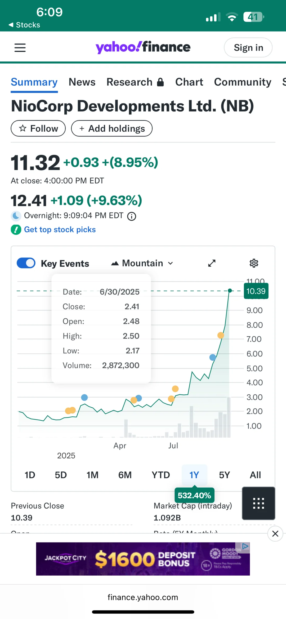This screenshot has width=286, height=619.
Task: Click the Add holdings button
Action: (x=112, y=128)
